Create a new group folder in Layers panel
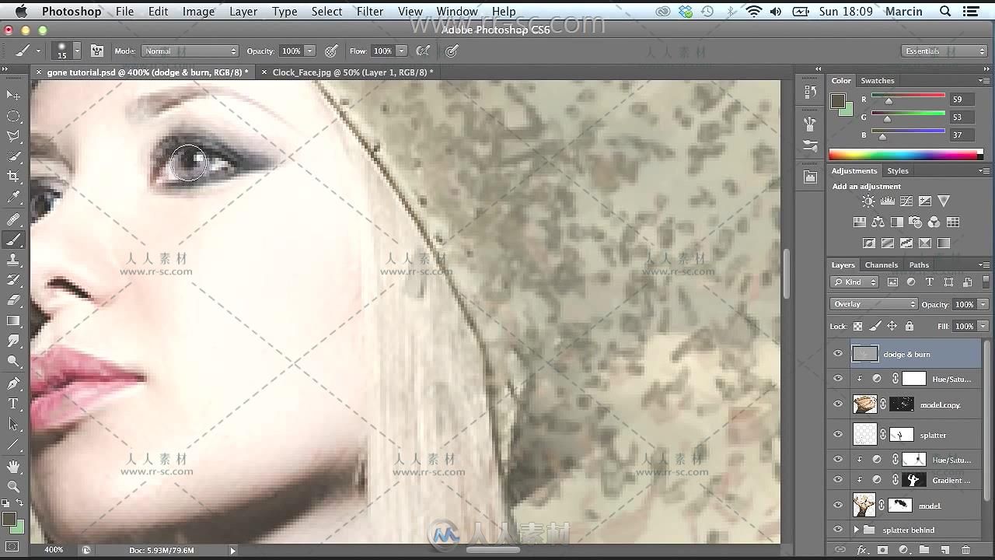Screen dimensions: 995x560 click(924, 550)
